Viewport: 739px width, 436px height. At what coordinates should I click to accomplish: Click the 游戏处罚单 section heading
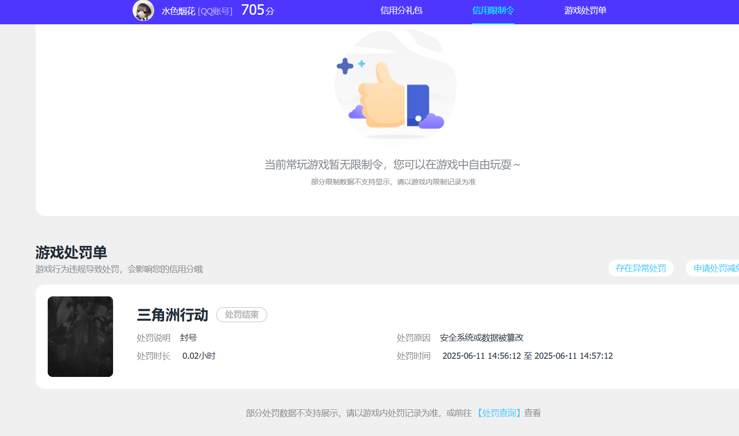[71, 252]
